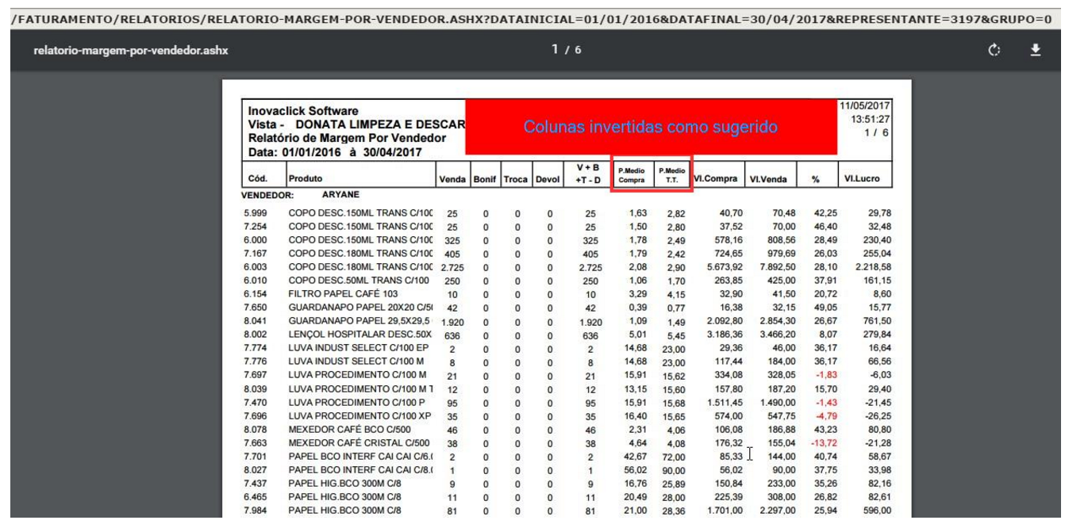This screenshot has height=524, width=1065.
Task: Click the download PDF icon
Action: [x=1035, y=50]
